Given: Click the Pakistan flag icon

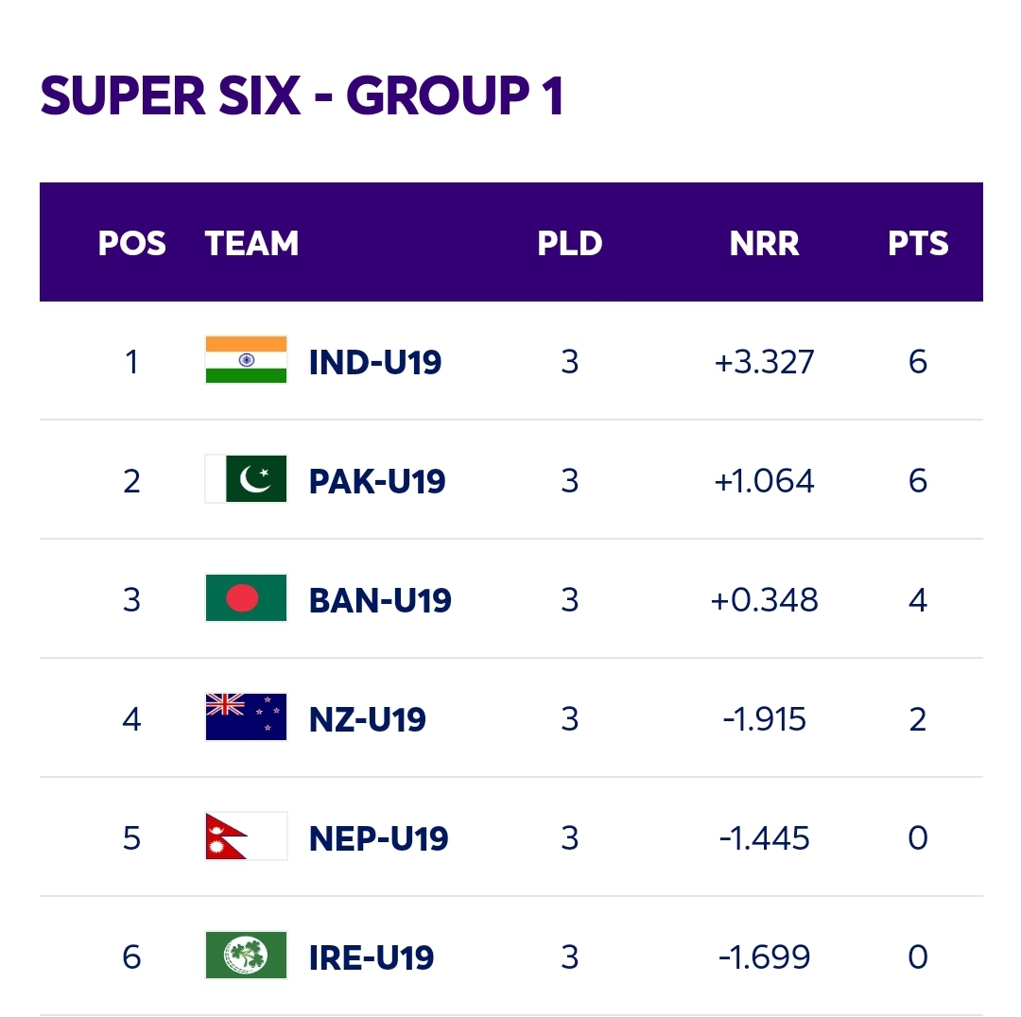Looking at the screenshot, I should click(x=246, y=478).
